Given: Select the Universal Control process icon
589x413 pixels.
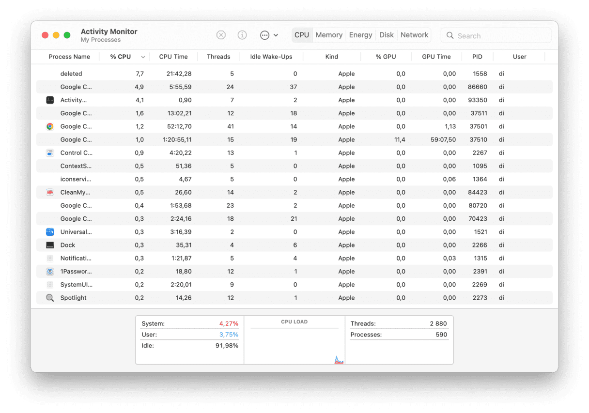Looking at the screenshot, I should point(50,232).
